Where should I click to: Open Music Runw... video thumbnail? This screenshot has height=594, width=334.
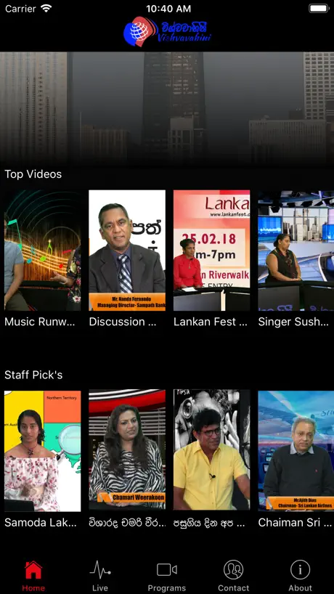tap(42, 251)
